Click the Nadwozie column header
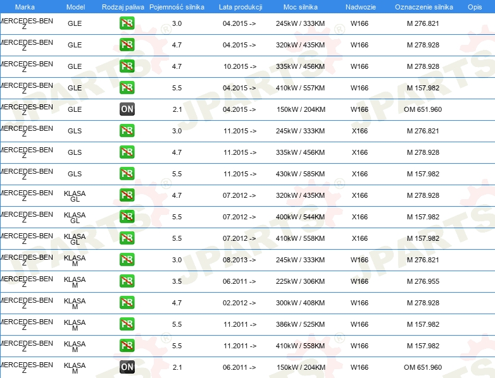 click(x=361, y=7)
